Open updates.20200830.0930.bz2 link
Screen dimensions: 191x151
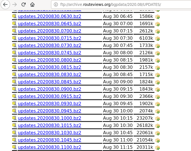(x=49, y=103)
